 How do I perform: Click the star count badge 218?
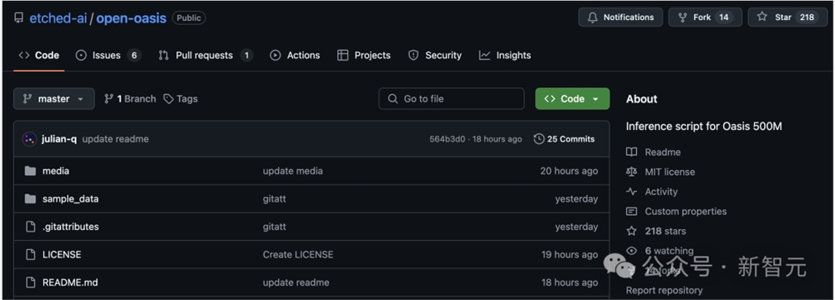807,17
